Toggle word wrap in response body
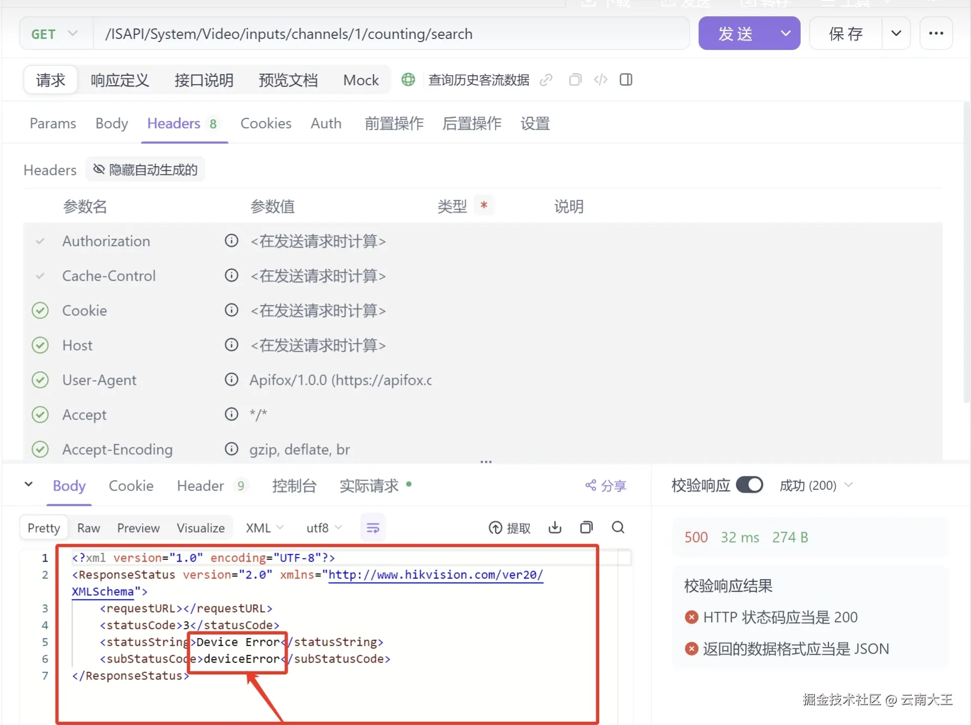 [x=373, y=528]
